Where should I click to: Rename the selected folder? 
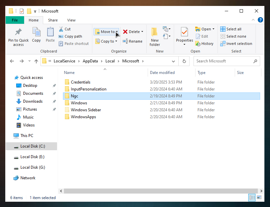[133, 41]
